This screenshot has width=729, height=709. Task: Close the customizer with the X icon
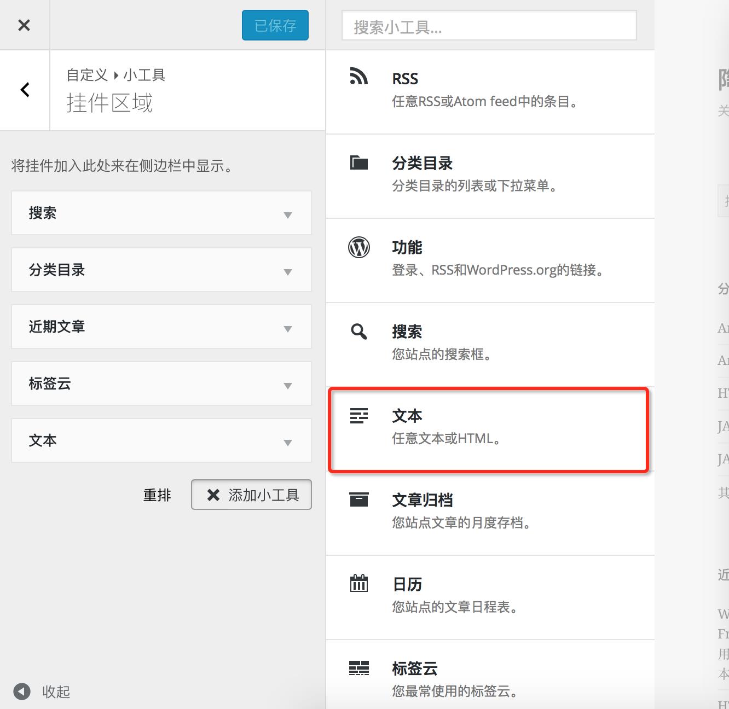(24, 25)
